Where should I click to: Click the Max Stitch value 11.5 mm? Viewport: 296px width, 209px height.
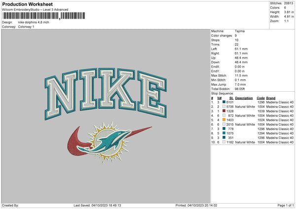click(x=241, y=75)
